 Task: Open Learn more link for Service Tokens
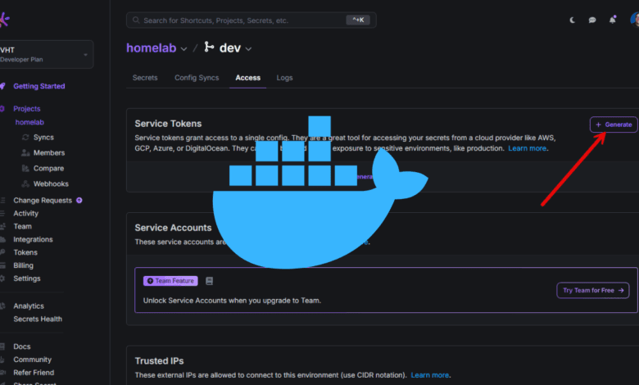pyautogui.click(x=527, y=148)
